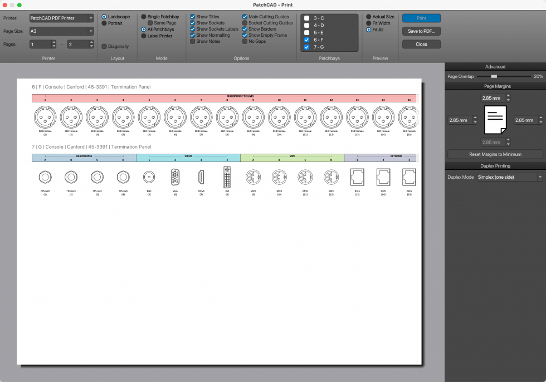Check patchbay 3 - C
Screen dimensions: 546x382
pos(307,18)
